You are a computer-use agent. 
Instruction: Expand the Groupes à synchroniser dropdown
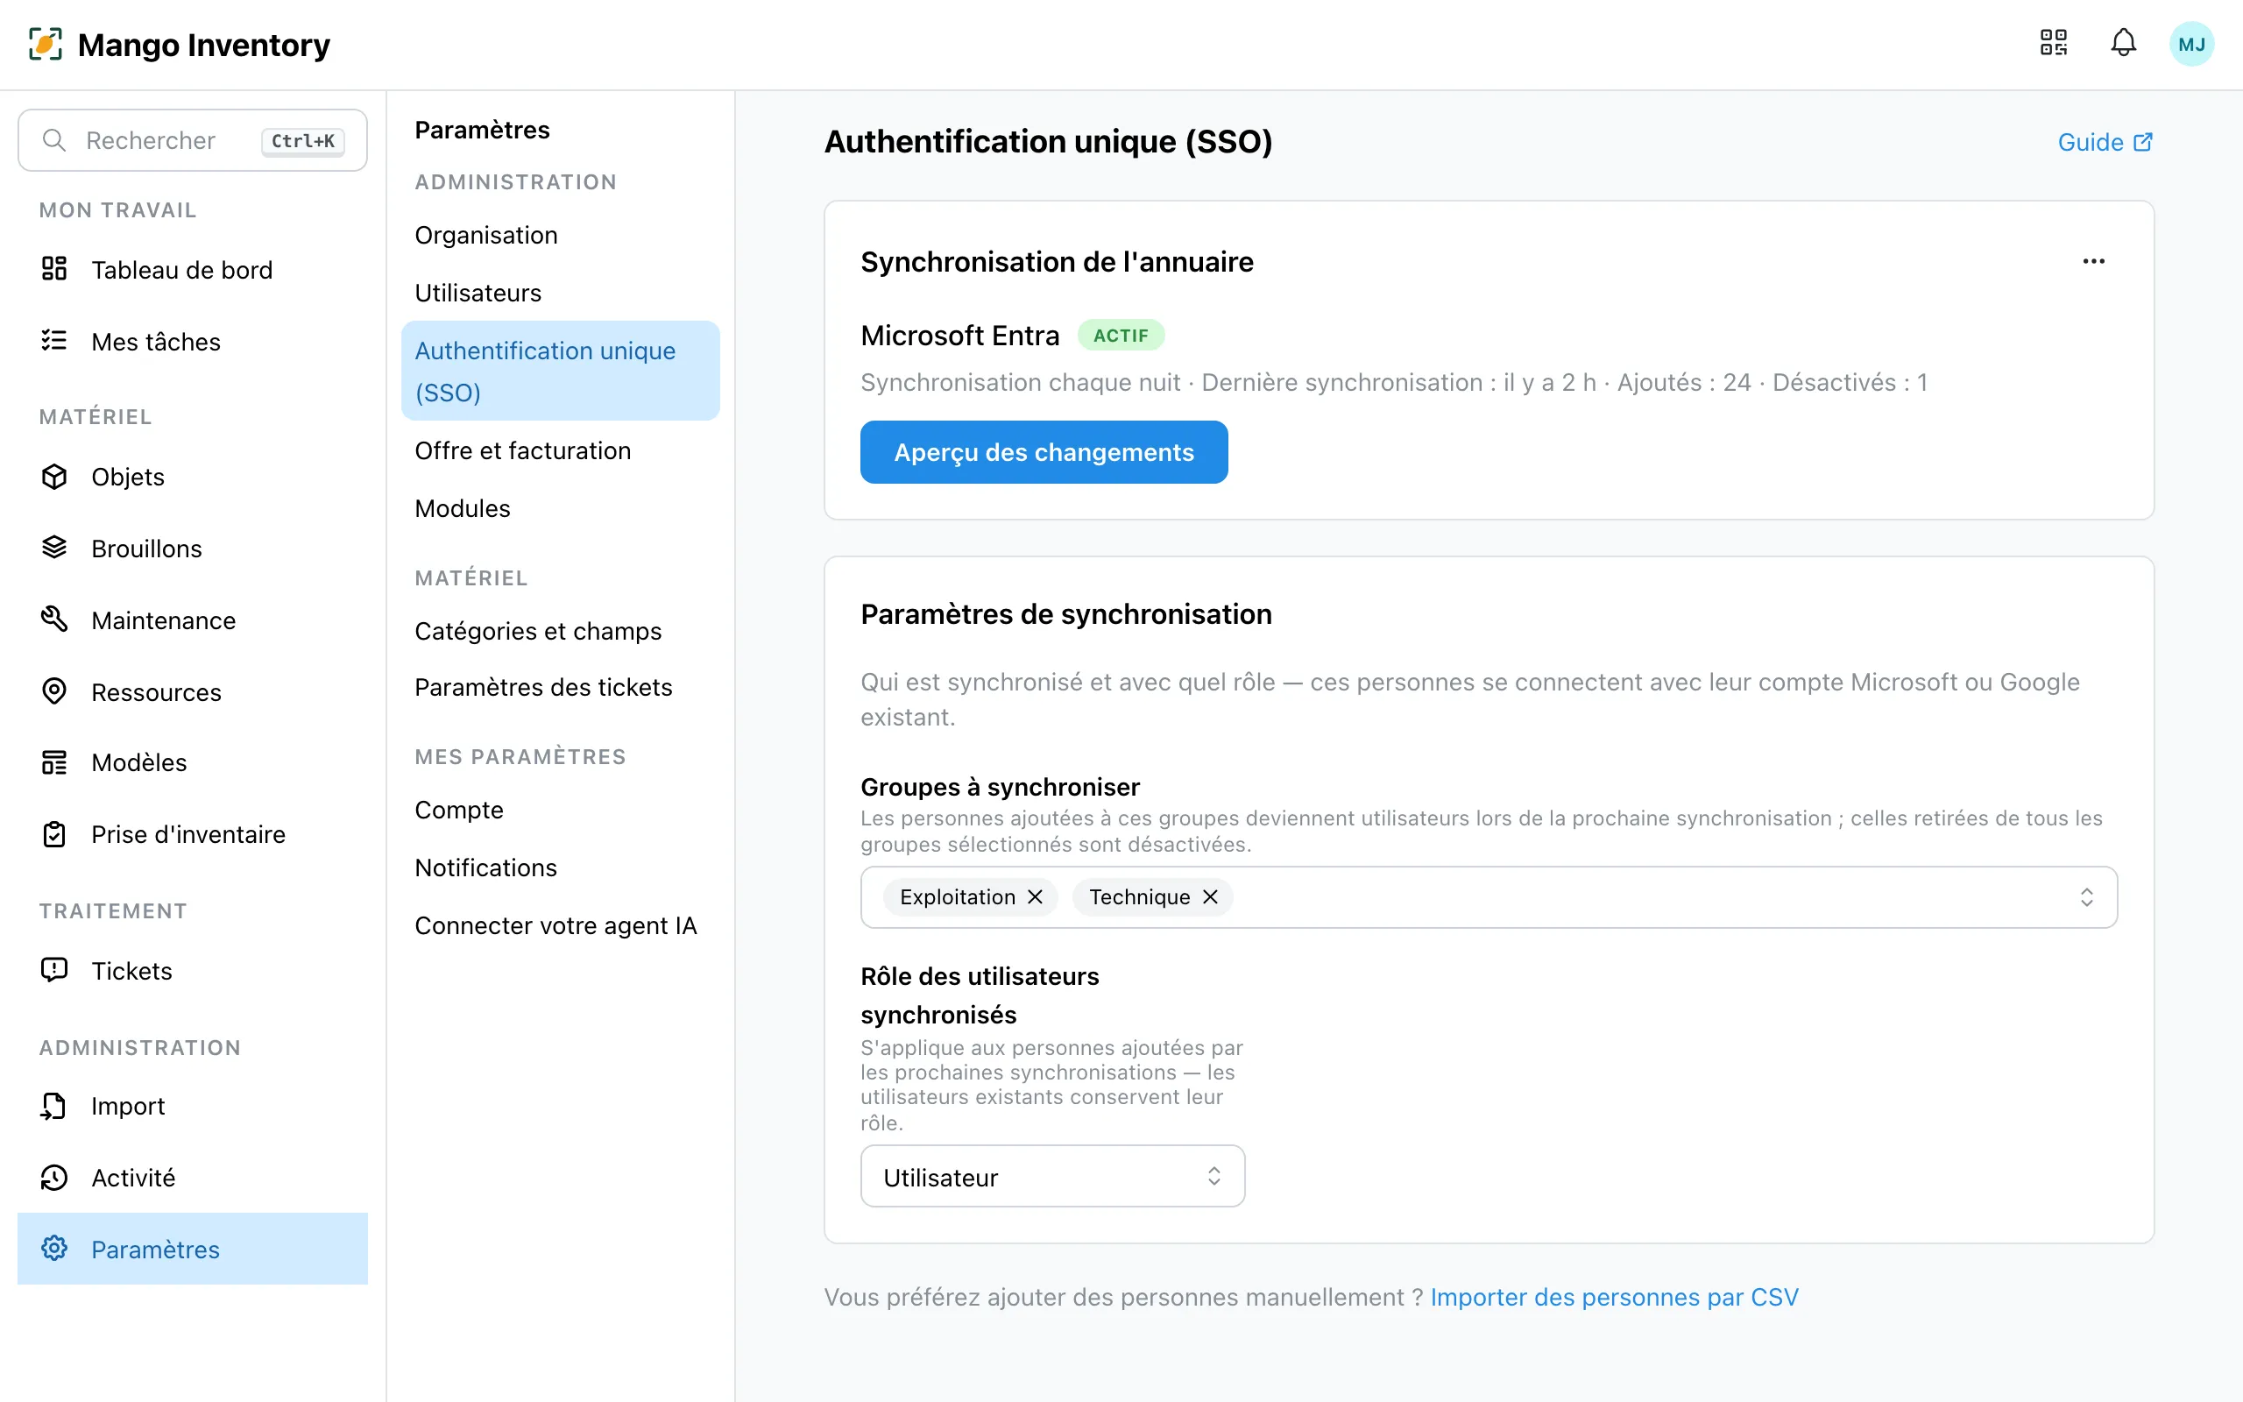2086,896
